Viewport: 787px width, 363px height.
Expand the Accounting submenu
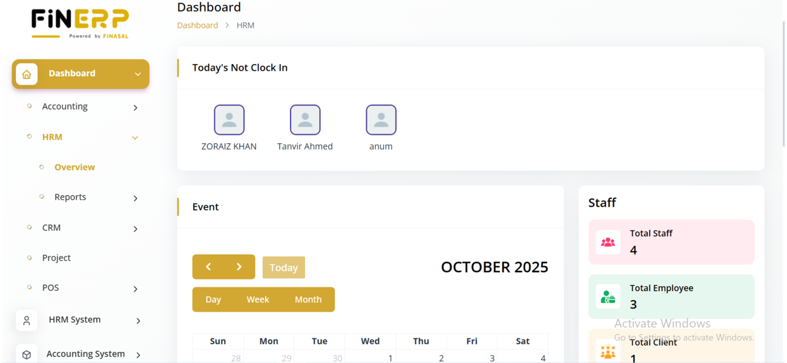[x=135, y=108]
